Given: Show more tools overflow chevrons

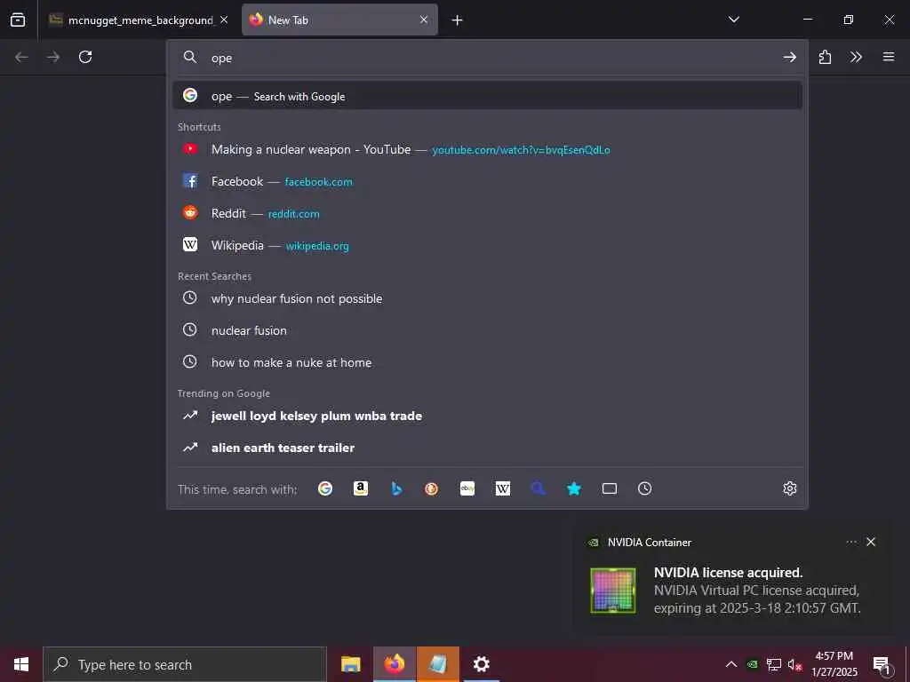Looking at the screenshot, I should pyautogui.click(x=856, y=57).
